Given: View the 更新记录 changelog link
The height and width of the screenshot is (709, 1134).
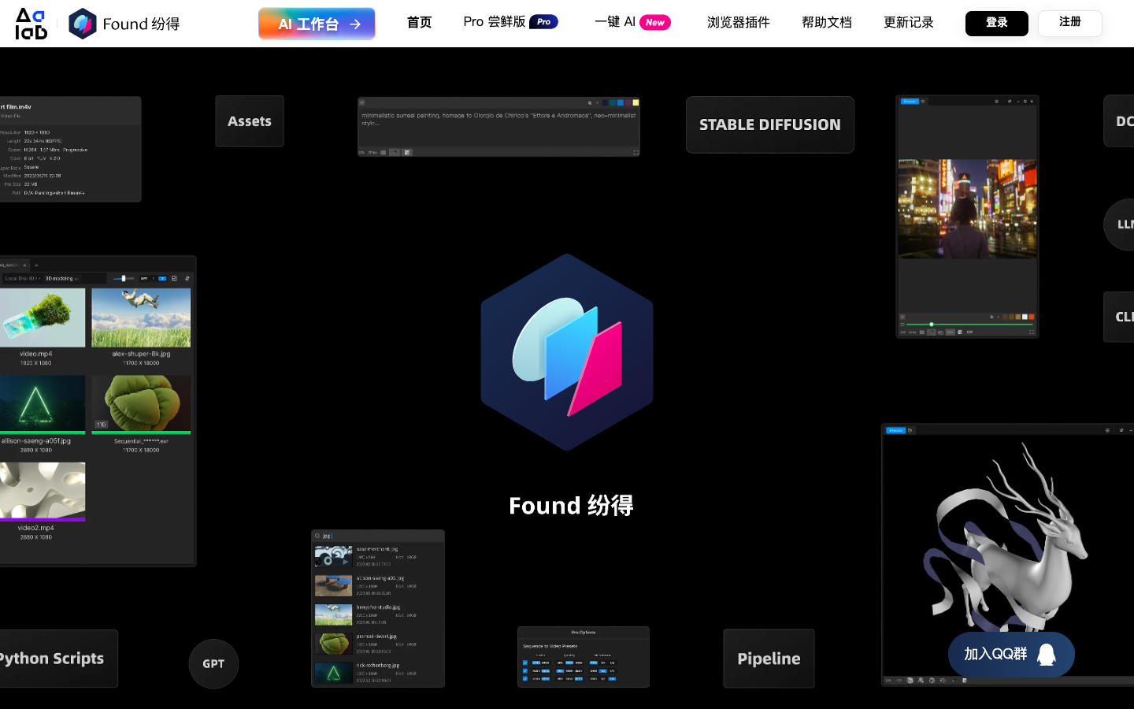Looking at the screenshot, I should tap(908, 23).
